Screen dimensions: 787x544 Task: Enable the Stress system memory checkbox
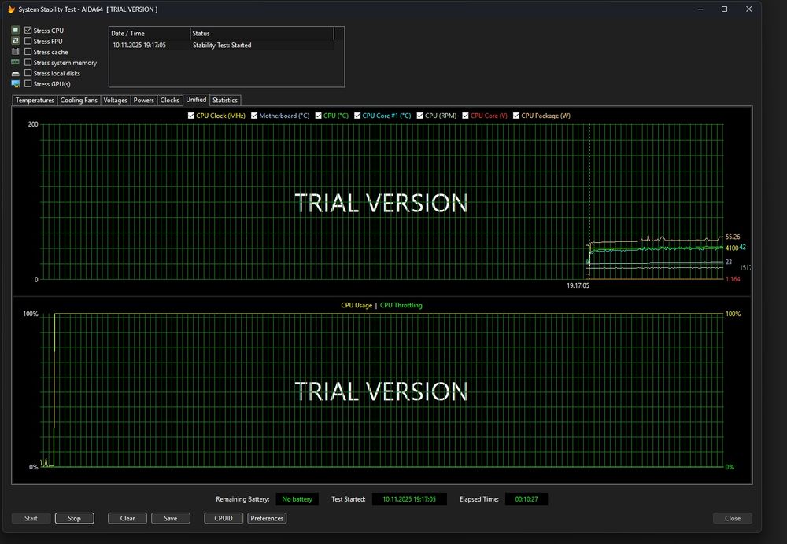tap(28, 62)
